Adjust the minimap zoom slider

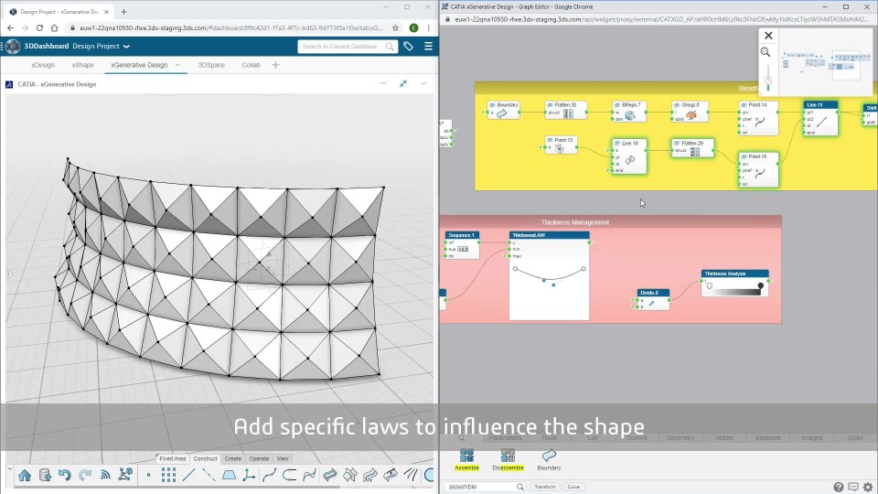coord(768,82)
